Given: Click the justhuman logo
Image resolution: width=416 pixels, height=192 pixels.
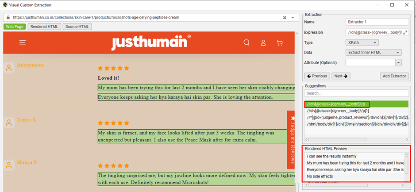Looking at the screenshot, I should pos(151,42).
